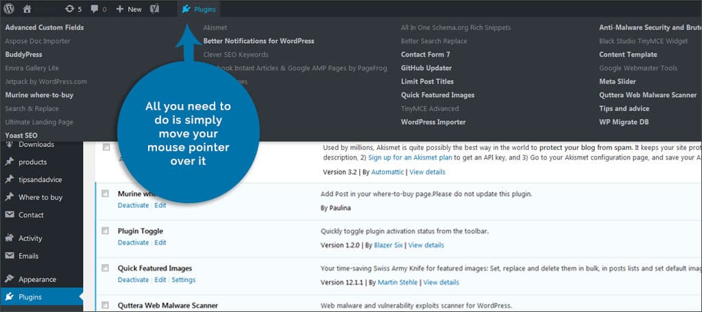Edit Murine where-to-buy plugin
Screen dimensions: 702x312
[x=160, y=205]
